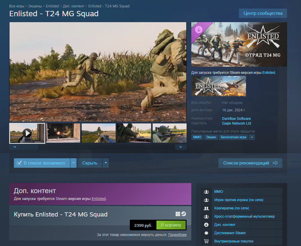Open the Бесплатная игра tag
The image size is (301, 246).
(x=233, y=137)
